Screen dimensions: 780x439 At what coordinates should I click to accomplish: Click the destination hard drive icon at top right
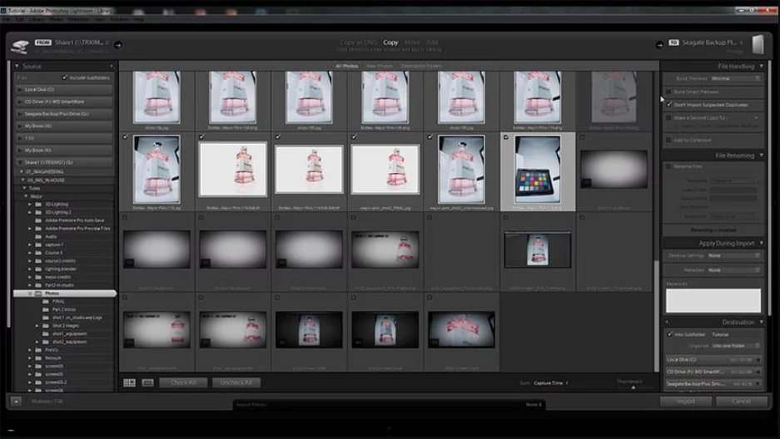pyautogui.click(x=758, y=45)
